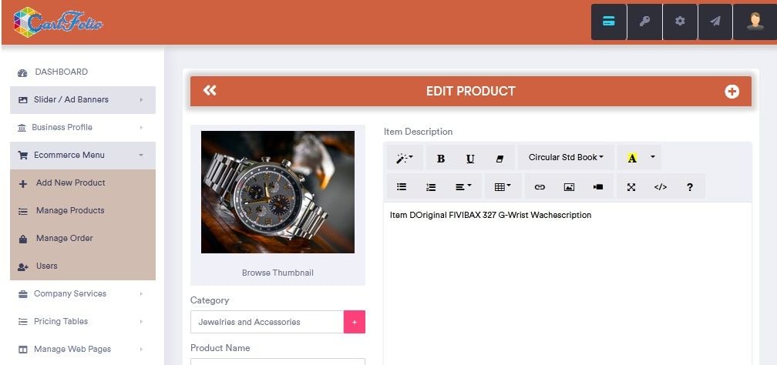Expand Manage Web Pages menu
Screen dimensions: 777x365
tap(82, 350)
